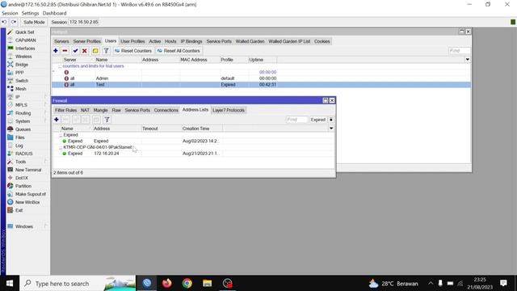517x291 pixels.
Task: Select address list entry 172.16.20.24
Action: (194, 154)
